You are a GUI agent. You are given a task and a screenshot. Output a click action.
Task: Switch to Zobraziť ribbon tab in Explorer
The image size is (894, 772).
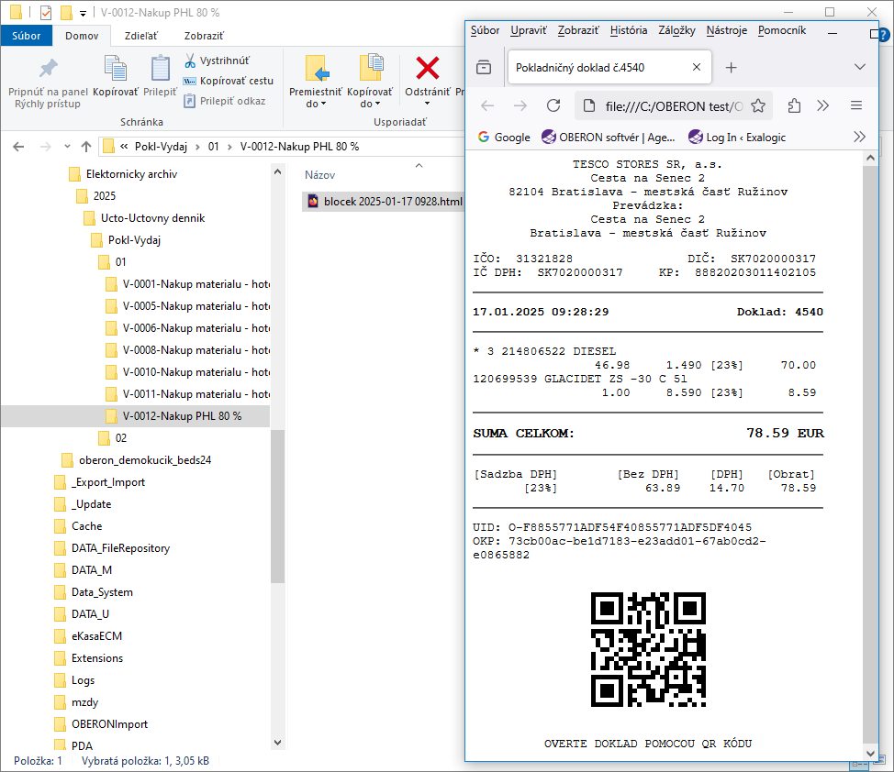pos(204,36)
